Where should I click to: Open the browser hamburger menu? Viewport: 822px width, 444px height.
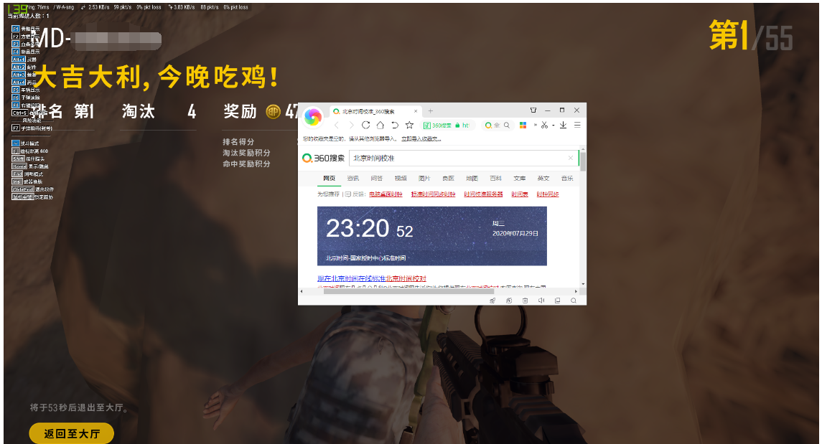click(x=577, y=125)
